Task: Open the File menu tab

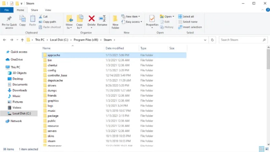Action: pyautogui.click(x=6, y=10)
